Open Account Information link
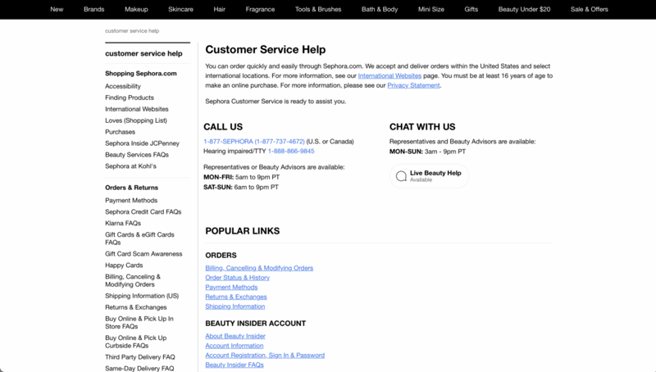Viewport: 656px width, 372px height. coord(235,346)
